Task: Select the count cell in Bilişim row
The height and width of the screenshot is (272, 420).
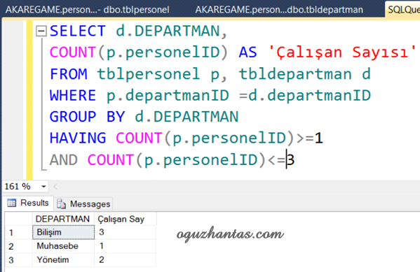Action: pos(126,232)
